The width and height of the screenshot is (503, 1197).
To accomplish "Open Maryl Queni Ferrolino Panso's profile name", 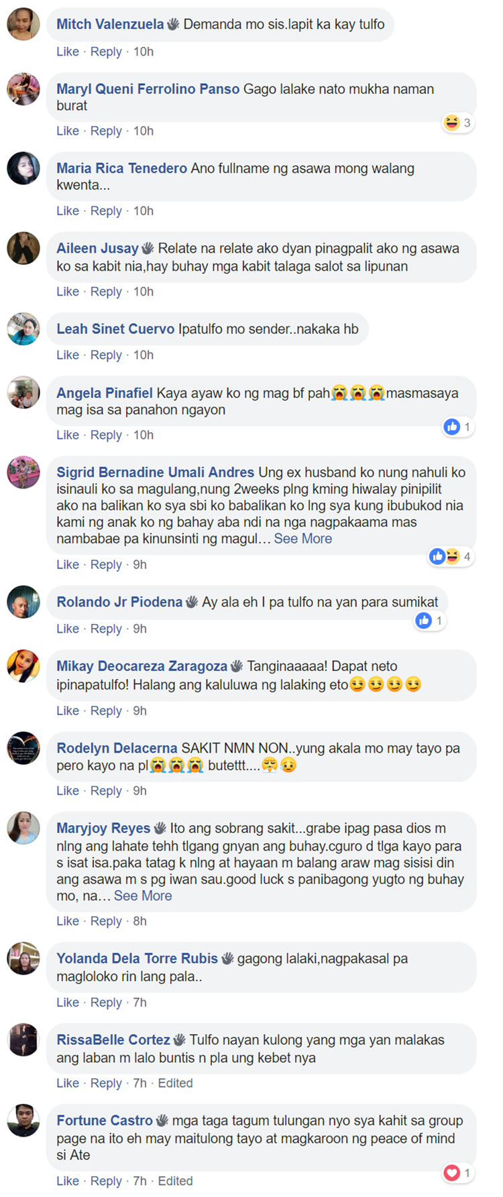I will 148,89.
